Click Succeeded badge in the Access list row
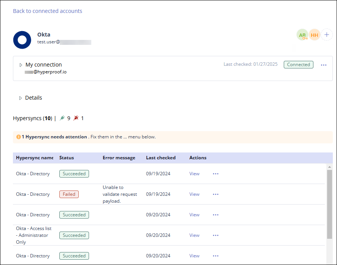 click(74, 235)
